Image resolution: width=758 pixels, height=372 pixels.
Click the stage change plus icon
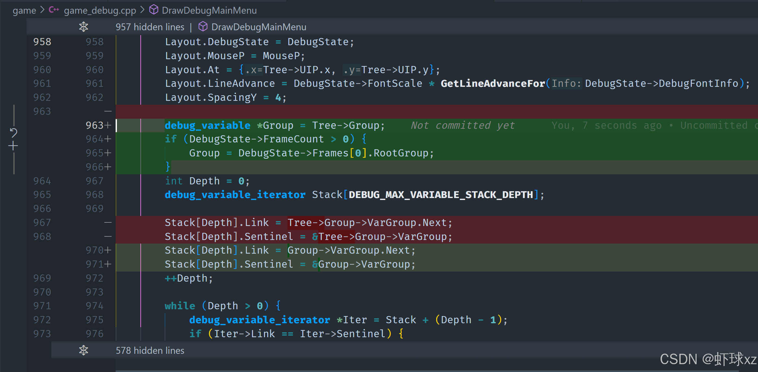[13, 146]
